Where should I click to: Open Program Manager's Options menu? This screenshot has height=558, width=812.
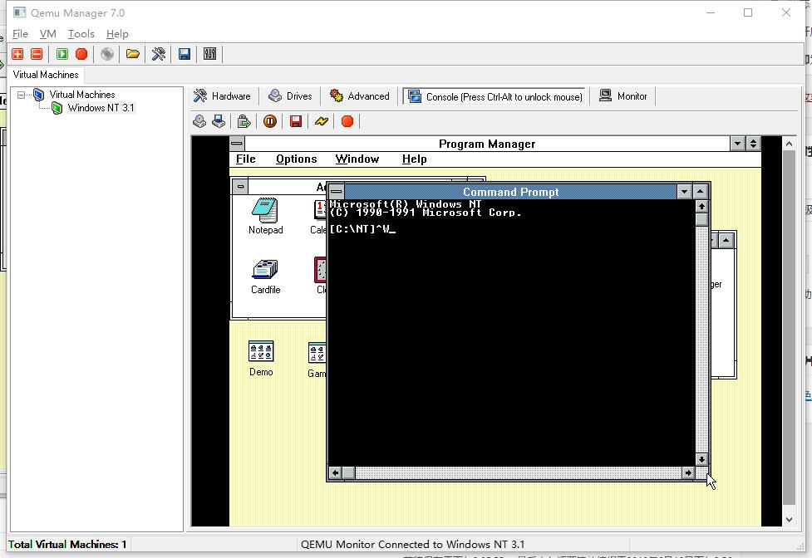296,159
